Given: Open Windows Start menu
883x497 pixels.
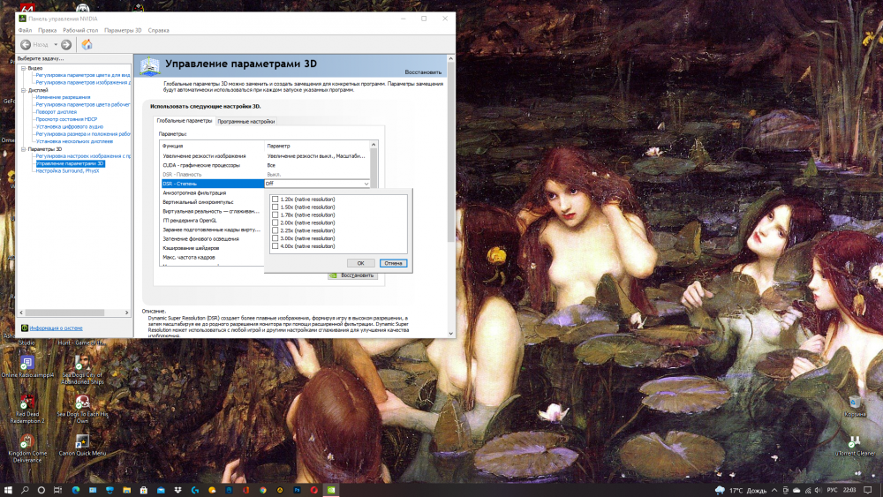Looking at the screenshot, I should click(8, 490).
